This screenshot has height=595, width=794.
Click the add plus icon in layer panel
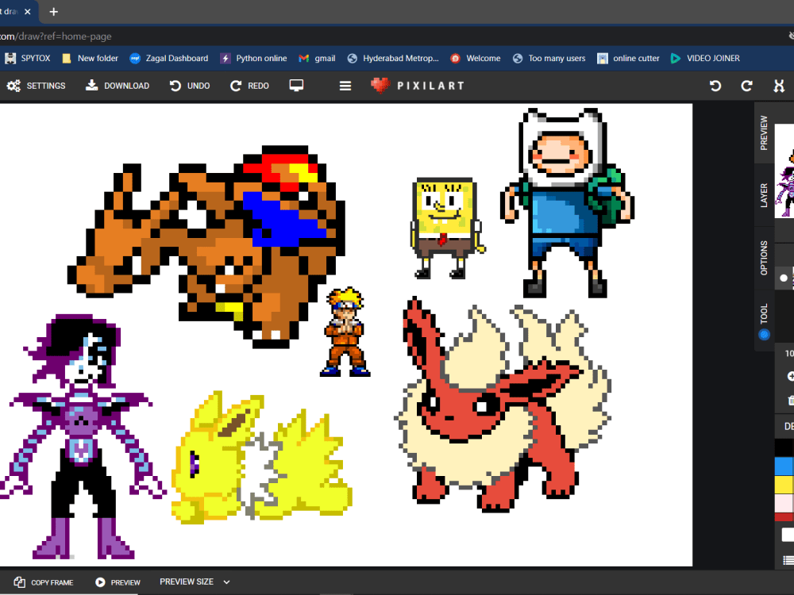coord(791,376)
